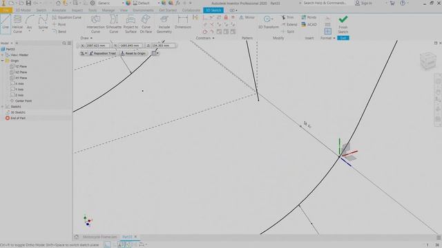Screen dimensions: 442x248
Task: Open the File menu tab
Action: click(6, 10)
